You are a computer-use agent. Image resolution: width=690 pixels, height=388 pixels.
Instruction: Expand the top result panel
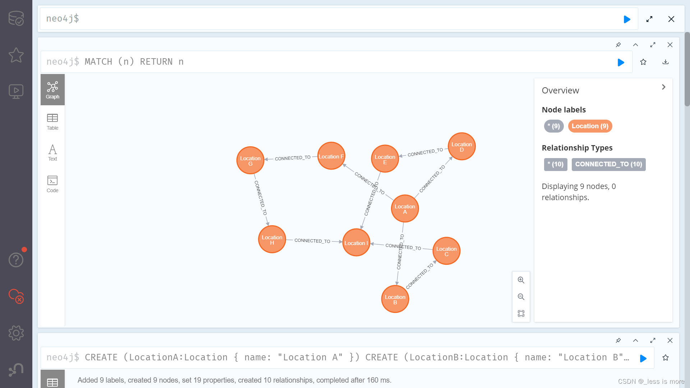(x=653, y=45)
